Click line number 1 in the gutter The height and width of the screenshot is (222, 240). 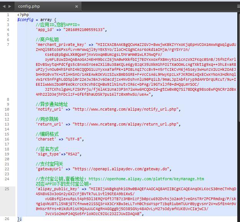[8, 15]
